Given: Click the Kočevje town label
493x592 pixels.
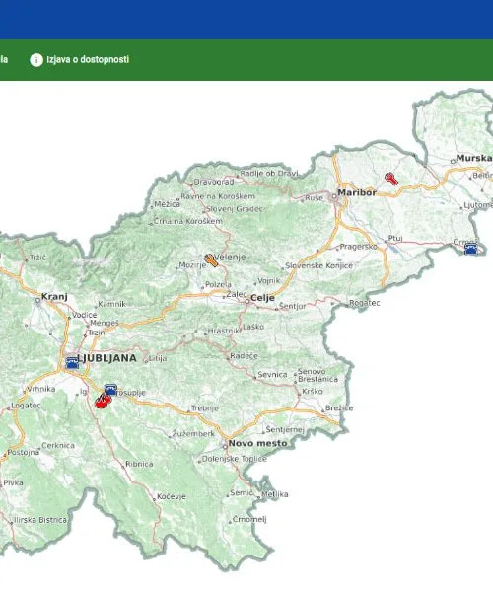Looking at the screenshot, I should [172, 496].
